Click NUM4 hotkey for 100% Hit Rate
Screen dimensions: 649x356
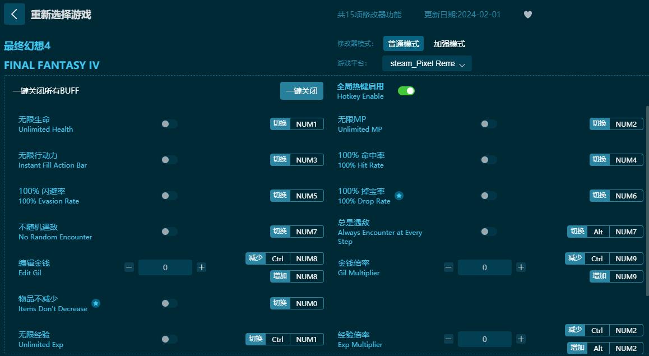click(x=626, y=160)
